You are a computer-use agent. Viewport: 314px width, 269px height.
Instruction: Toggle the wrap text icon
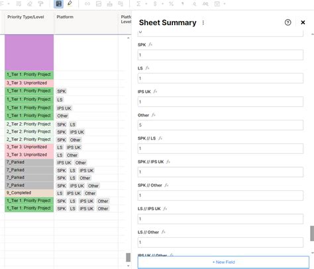[x=19, y=4]
